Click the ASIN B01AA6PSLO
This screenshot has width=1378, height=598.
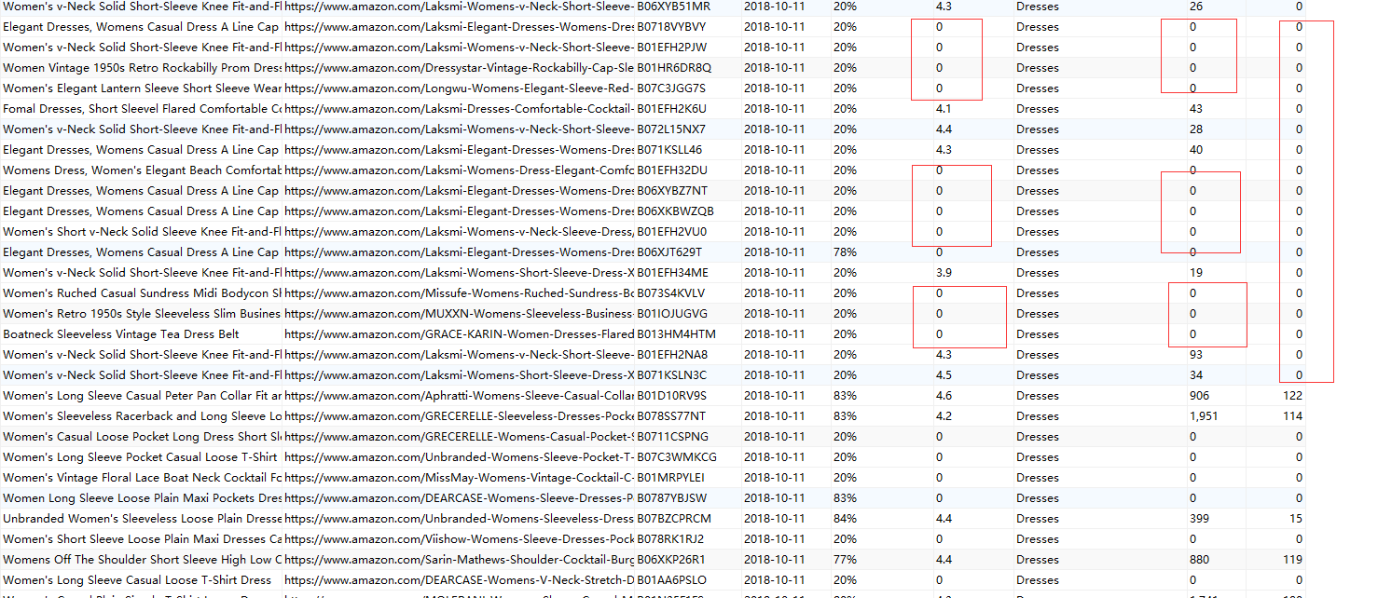[x=671, y=579]
